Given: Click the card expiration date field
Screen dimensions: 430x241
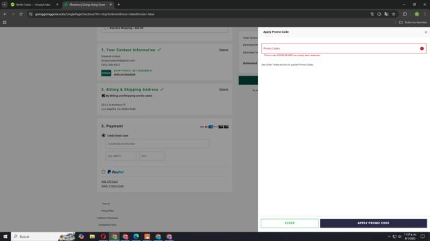Looking at the screenshot, I should pyautogui.click(x=121, y=156).
